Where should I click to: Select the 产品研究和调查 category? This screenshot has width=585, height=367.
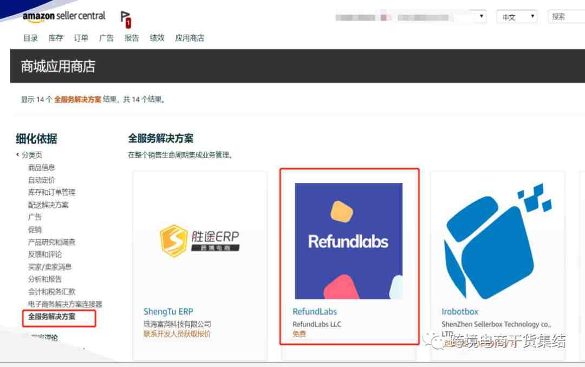[x=52, y=242]
